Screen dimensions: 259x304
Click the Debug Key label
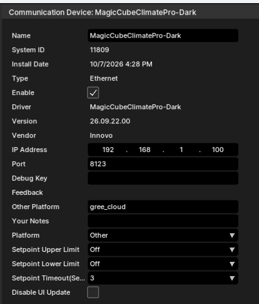point(30,178)
